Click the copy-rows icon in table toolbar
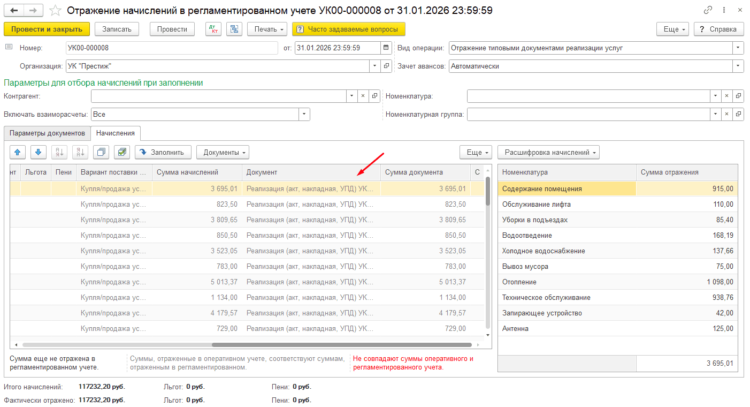Screen dimensions: 750x407 (x=101, y=153)
